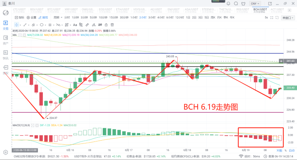
Task: Click the pencil eraser tool icon
Action: coord(94,25)
